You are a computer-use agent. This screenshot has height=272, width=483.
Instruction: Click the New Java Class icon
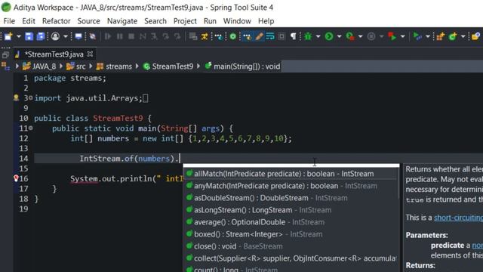453,36
